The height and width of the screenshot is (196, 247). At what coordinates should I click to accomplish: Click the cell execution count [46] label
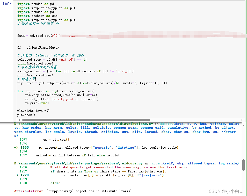coord(6,4)
